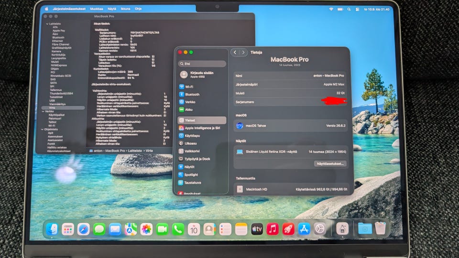Collapse the Verkko tree in System Information

[43, 111]
